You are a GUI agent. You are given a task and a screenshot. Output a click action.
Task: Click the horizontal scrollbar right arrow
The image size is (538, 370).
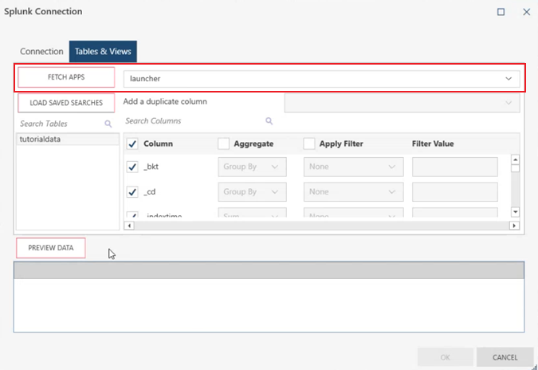coord(505,226)
